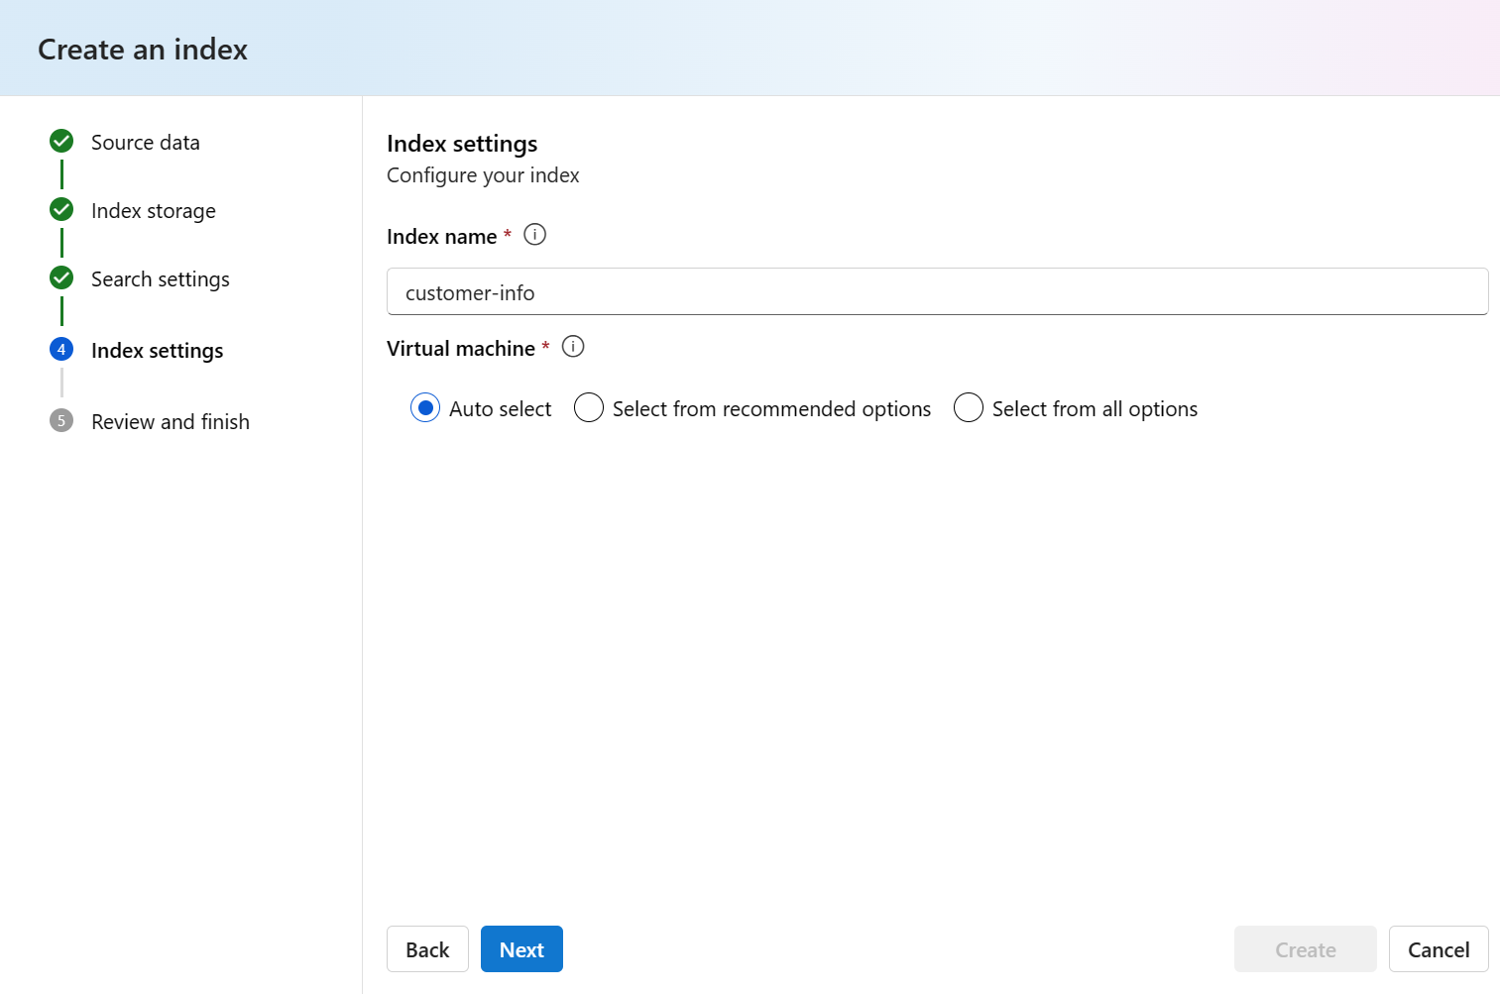The image size is (1500, 994).
Task: Cancel the index creation
Action: [x=1439, y=949]
